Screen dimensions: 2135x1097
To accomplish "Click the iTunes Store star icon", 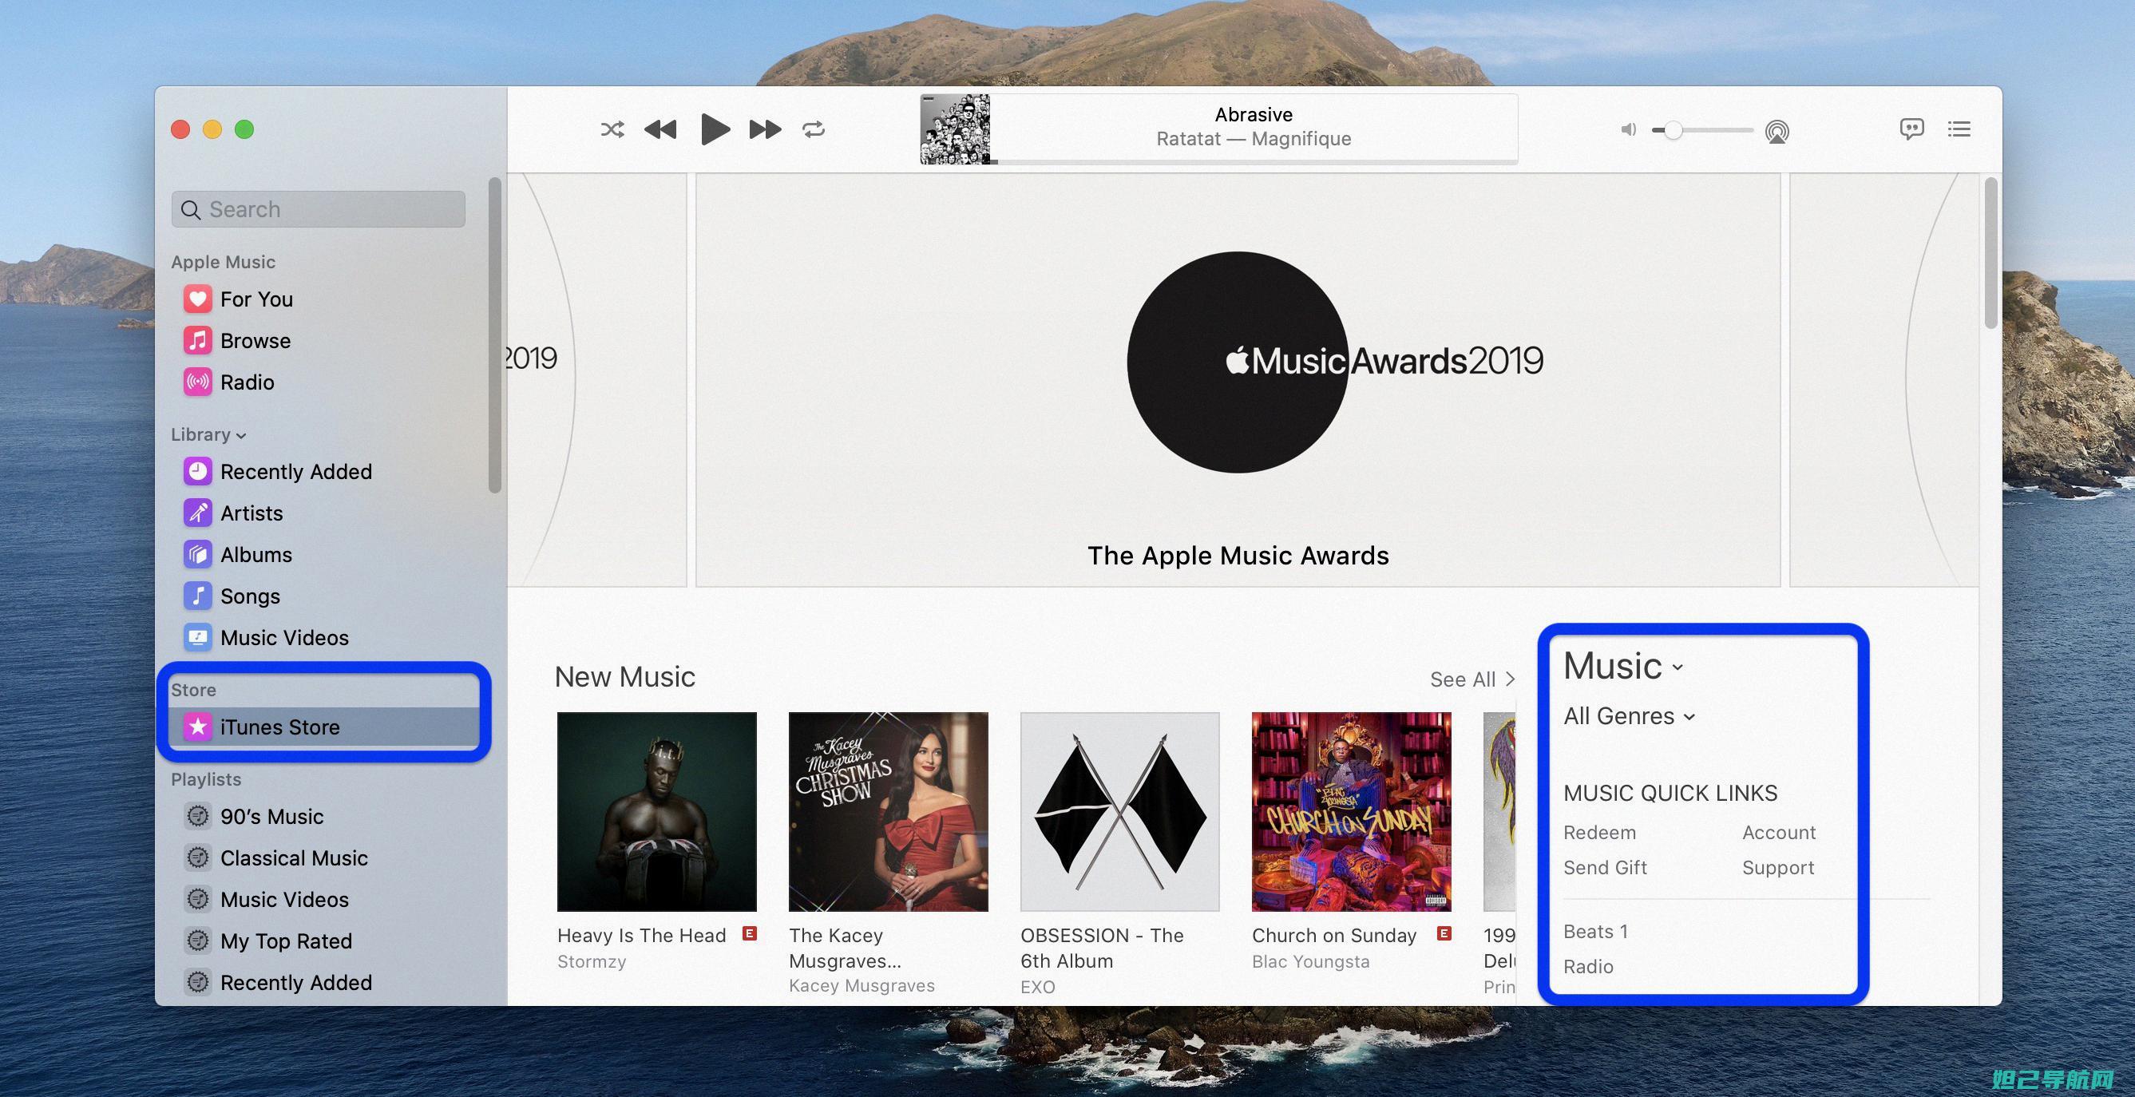I will [x=196, y=727].
